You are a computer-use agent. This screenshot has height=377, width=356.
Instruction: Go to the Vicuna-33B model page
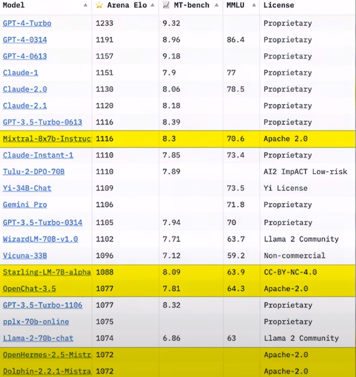coord(25,256)
